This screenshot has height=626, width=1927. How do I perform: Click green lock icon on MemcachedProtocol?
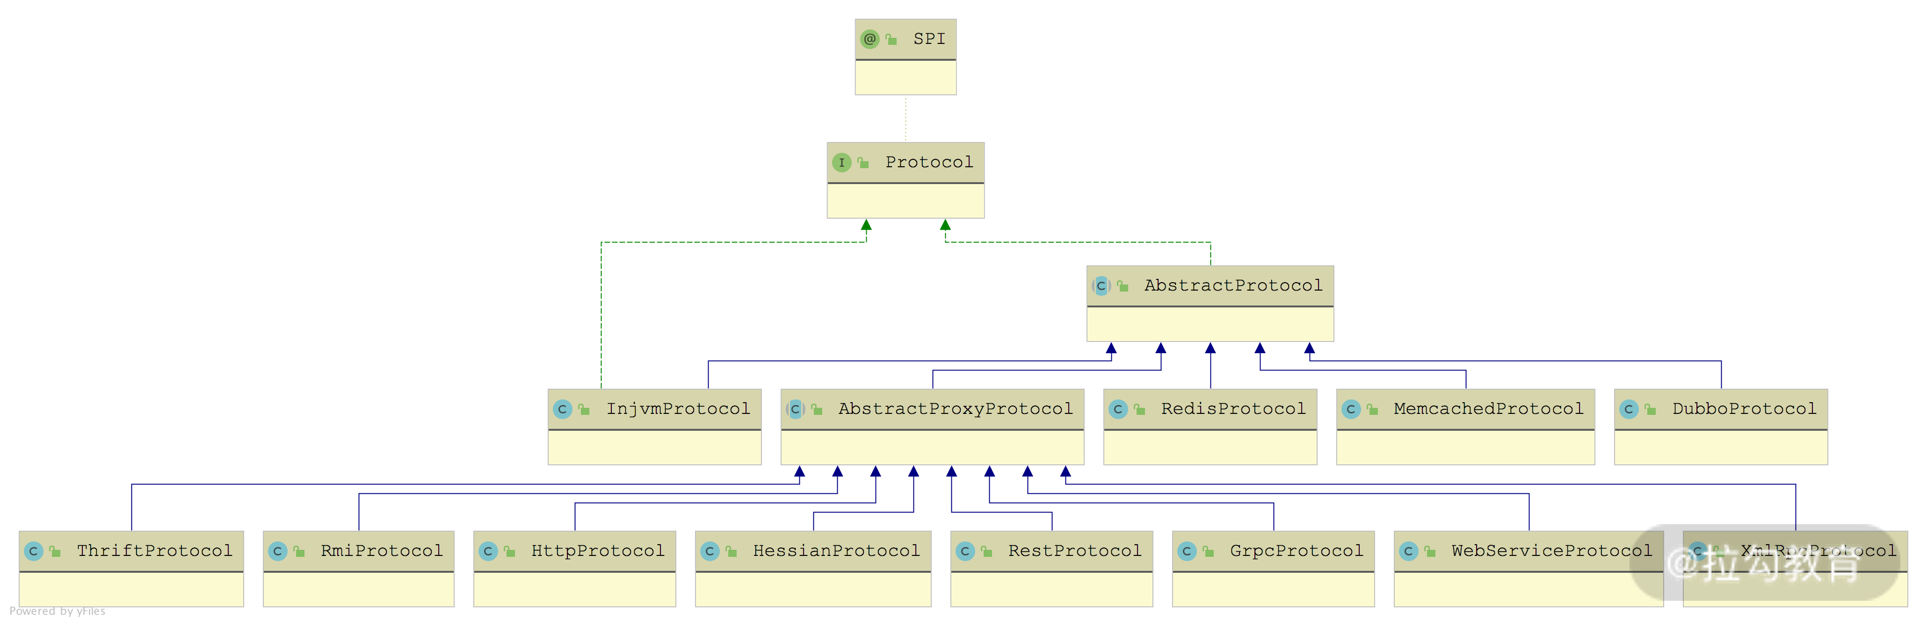click(x=1372, y=409)
